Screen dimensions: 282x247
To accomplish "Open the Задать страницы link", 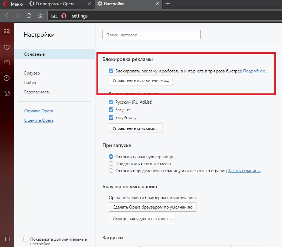I will pos(244,171).
